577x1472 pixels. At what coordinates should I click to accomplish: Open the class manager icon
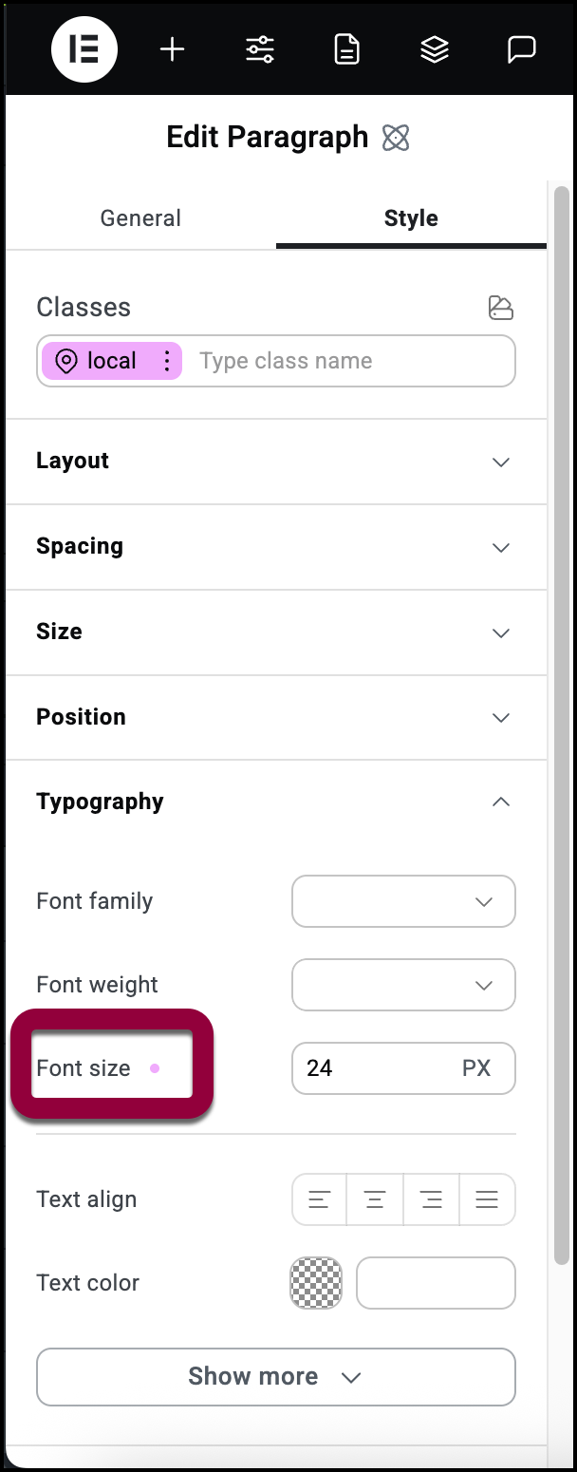coord(500,308)
